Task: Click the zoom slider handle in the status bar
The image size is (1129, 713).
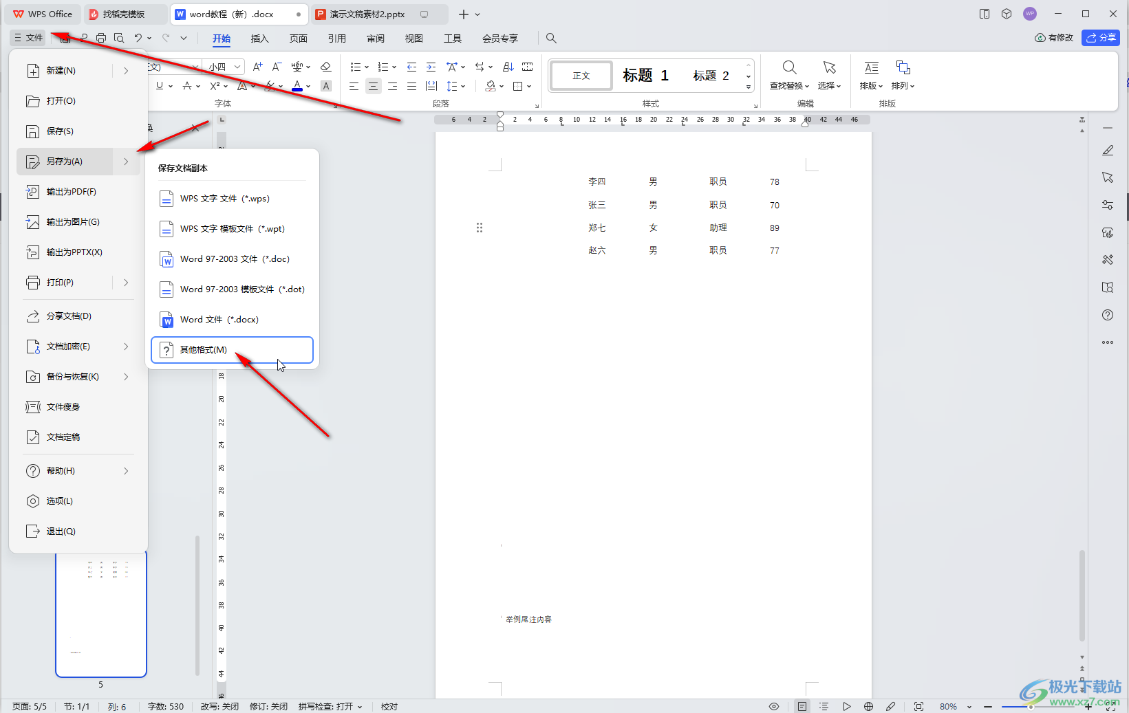Action: point(1031,706)
